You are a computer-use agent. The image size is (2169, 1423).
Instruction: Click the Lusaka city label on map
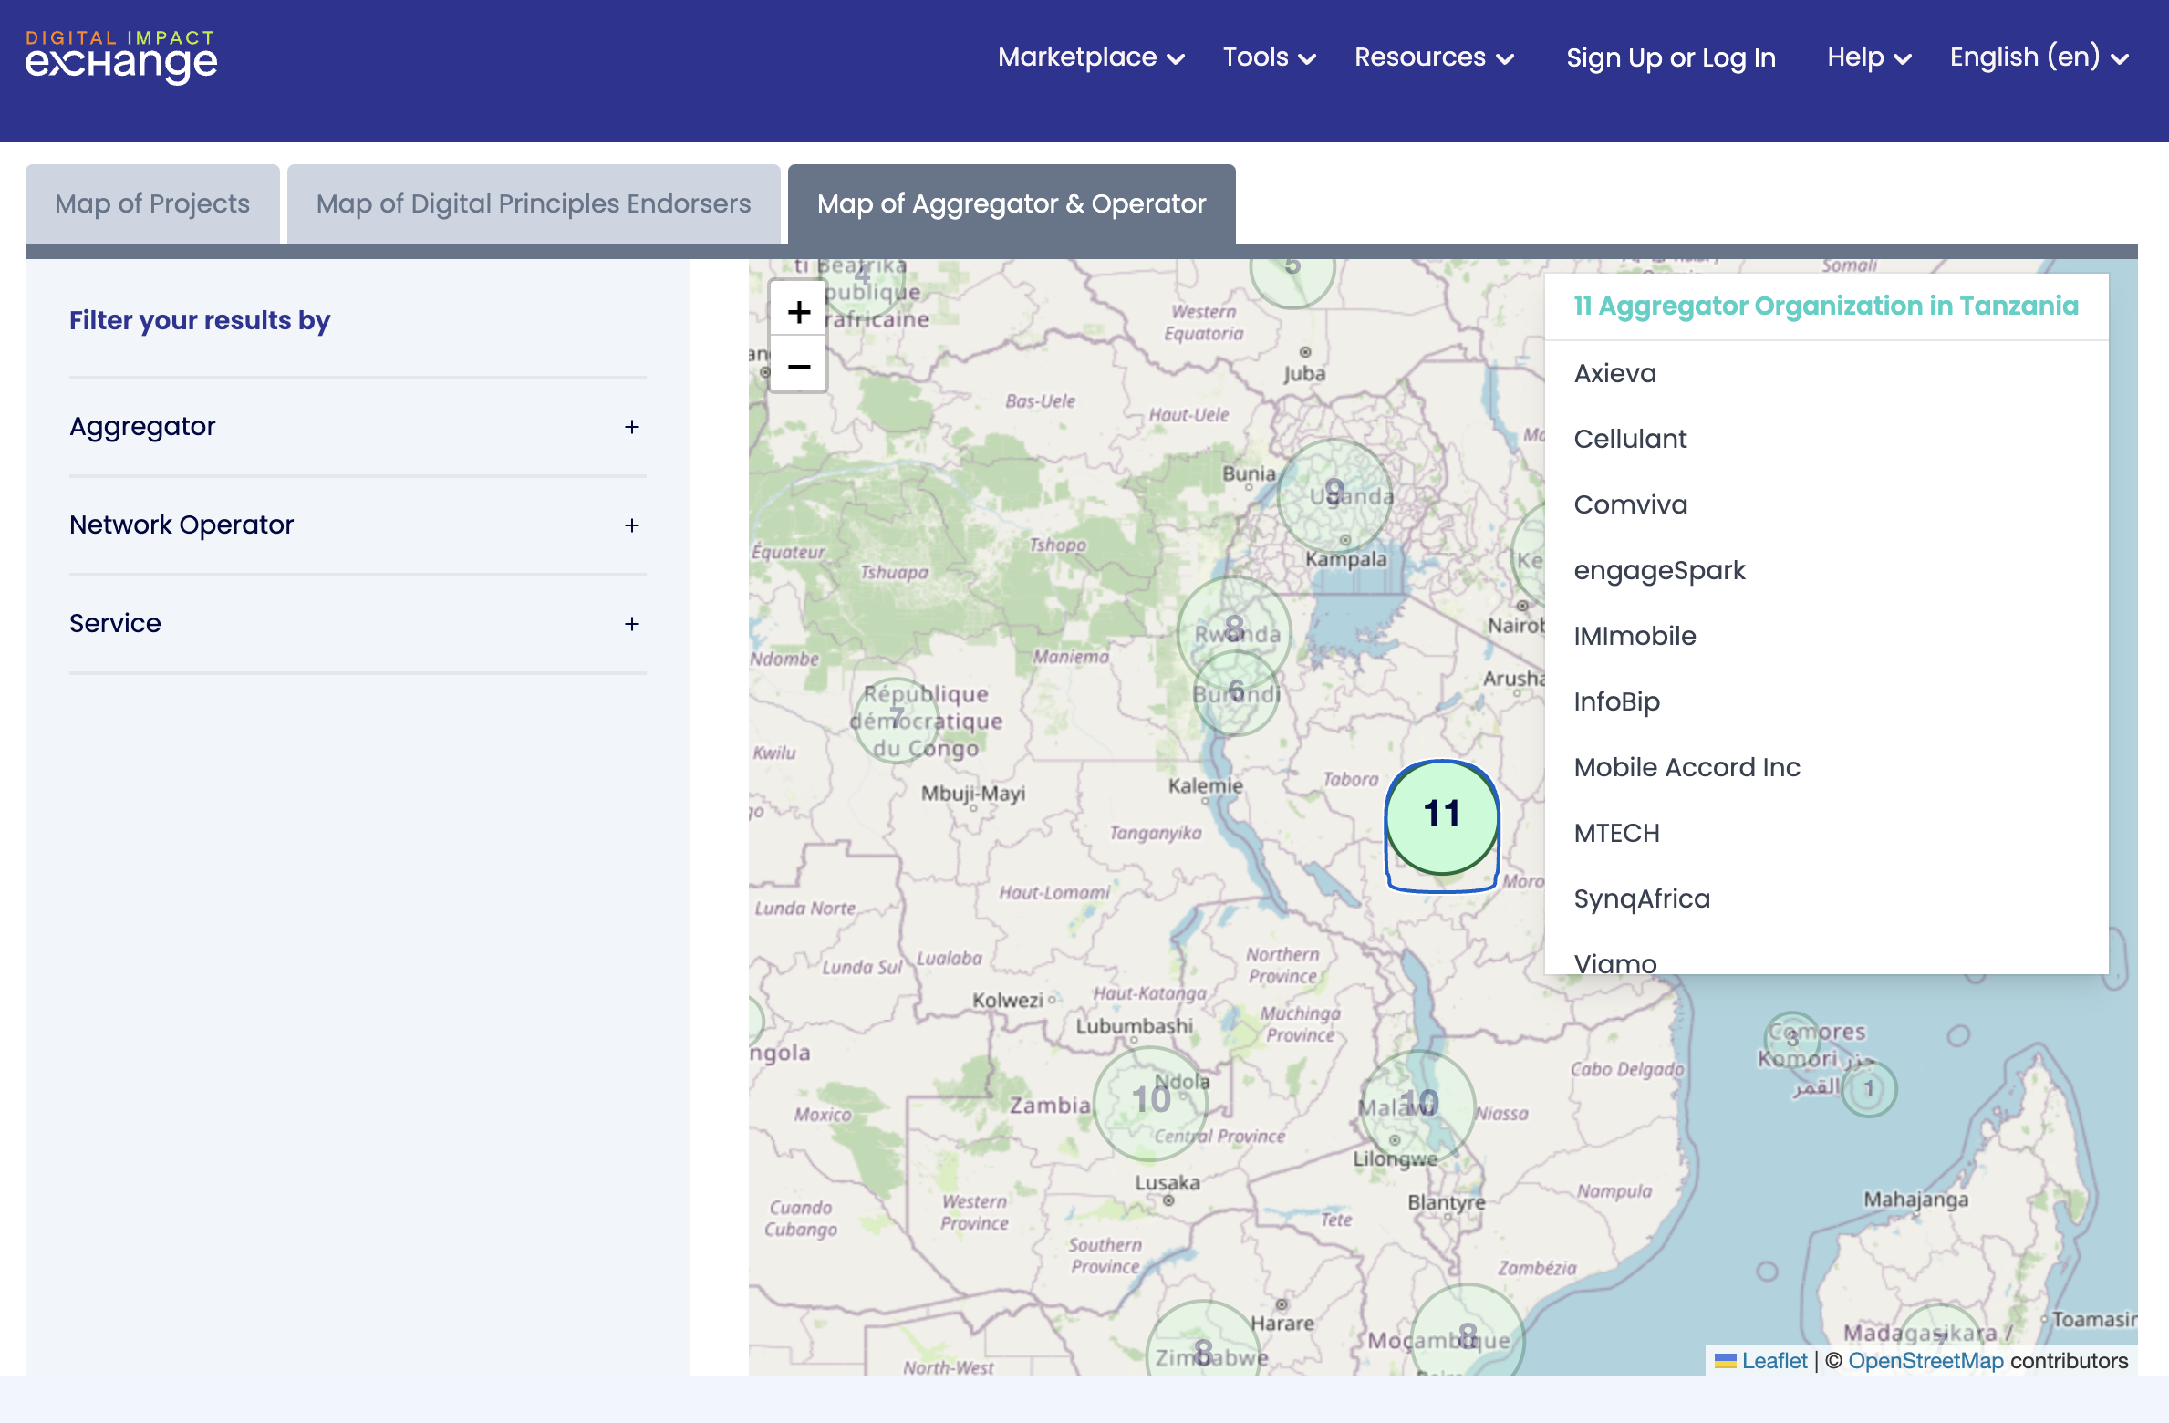coord(1167,1182)
